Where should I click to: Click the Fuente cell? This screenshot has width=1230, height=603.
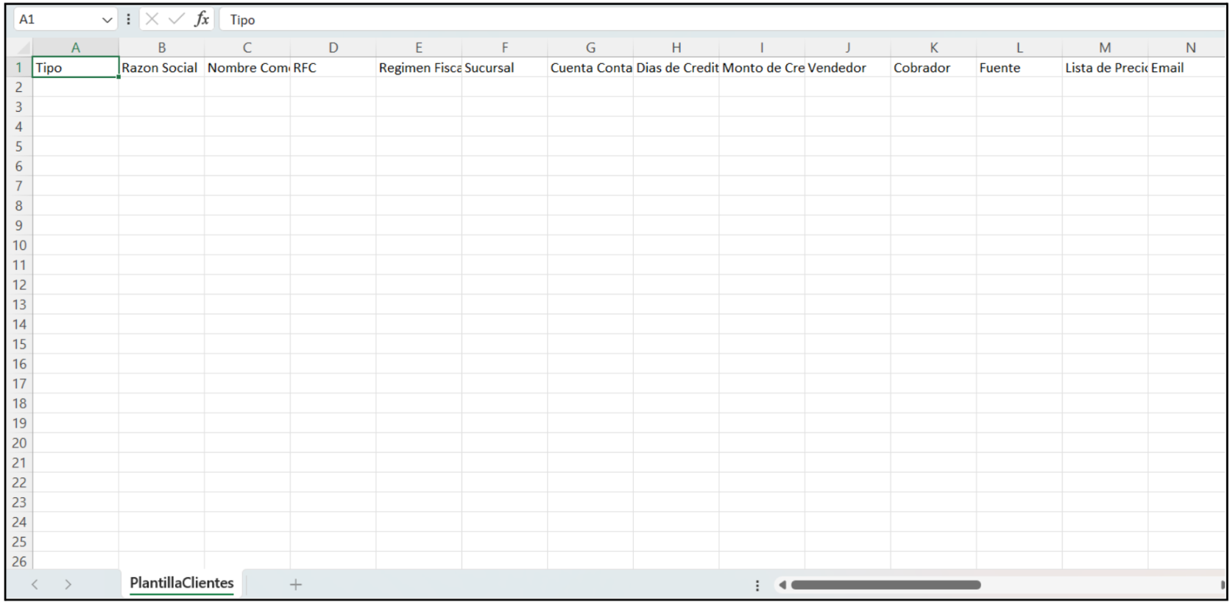(1019, 68)
